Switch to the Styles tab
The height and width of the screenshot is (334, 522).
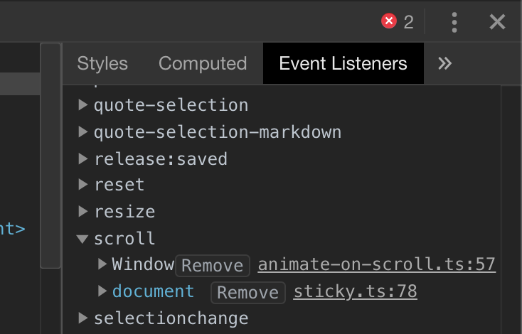point(102,63)
